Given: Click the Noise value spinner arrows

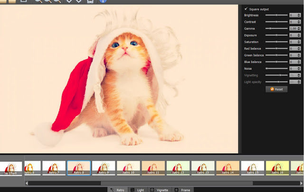Looking at the screenshot, I should point(299,68).
